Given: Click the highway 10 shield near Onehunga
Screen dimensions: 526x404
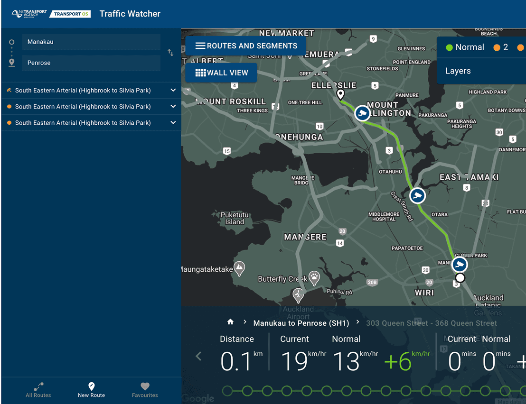Looking at the screenshot, I should click(x=319, y=126).
